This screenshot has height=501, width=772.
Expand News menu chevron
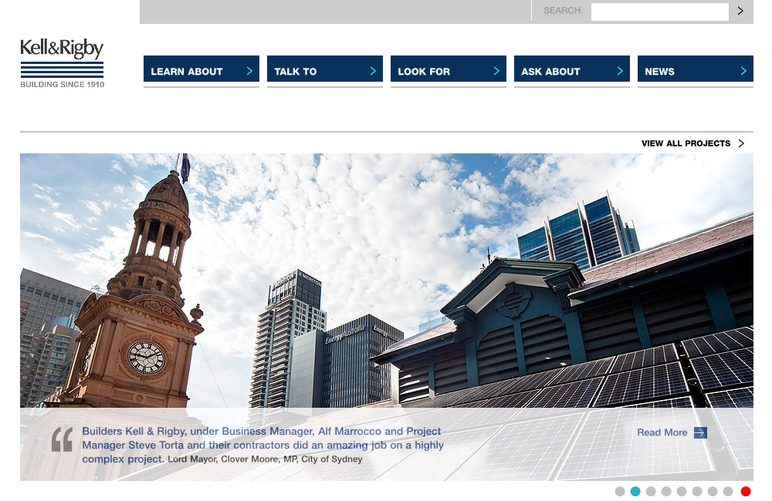(743, 71)
